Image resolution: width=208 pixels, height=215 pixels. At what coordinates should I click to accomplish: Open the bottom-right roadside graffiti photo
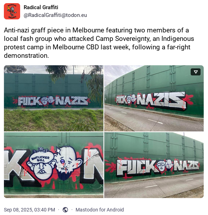point(154,165)
